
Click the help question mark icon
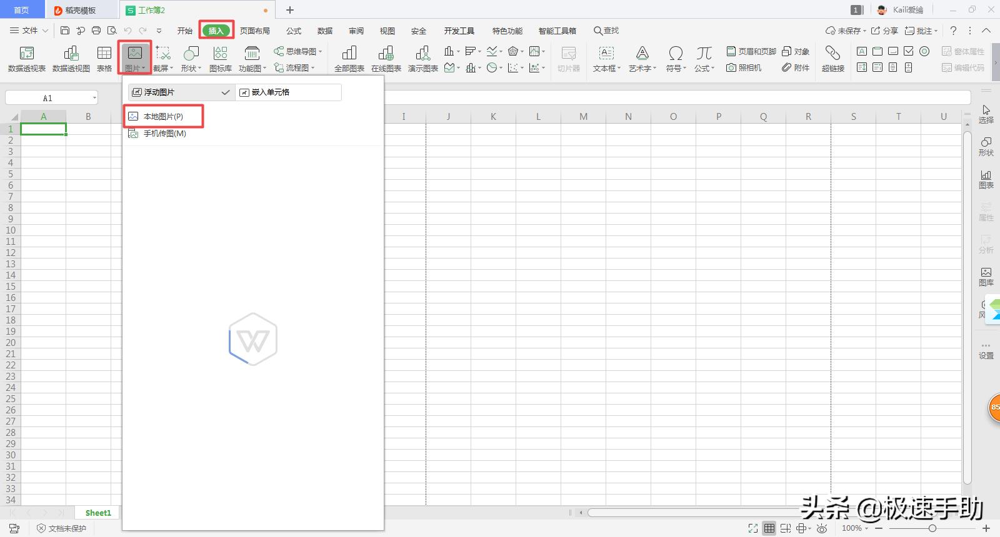point(953,31)
